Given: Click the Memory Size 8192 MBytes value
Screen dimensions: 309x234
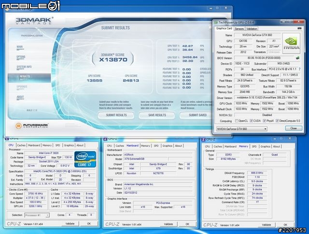Looking at the screenshot, I should [x=228, y=159].
